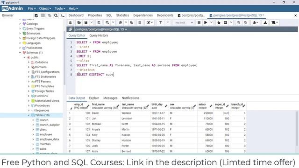The height and width of the screenshot is (168, 299).
Task: Expand the employee table node
Action: (x=33, y=134)
